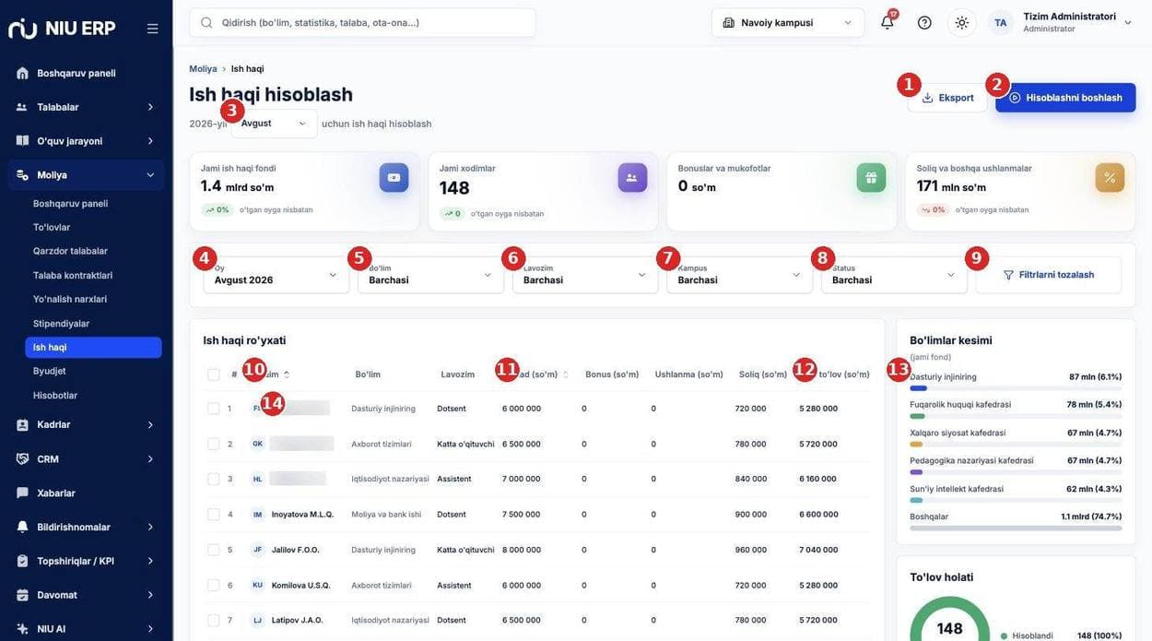
Task: Click the TA user avatar
Action: 1001,22
